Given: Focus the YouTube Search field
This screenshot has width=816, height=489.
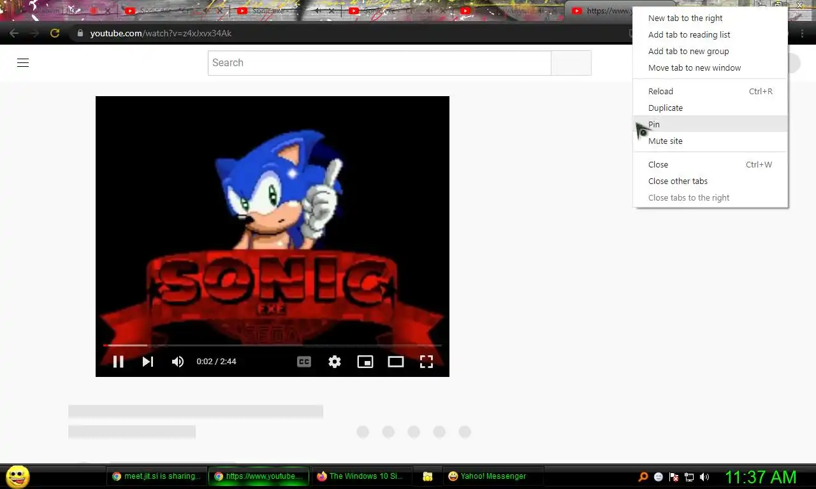Looking at the screenshot, I should (379, 62).
